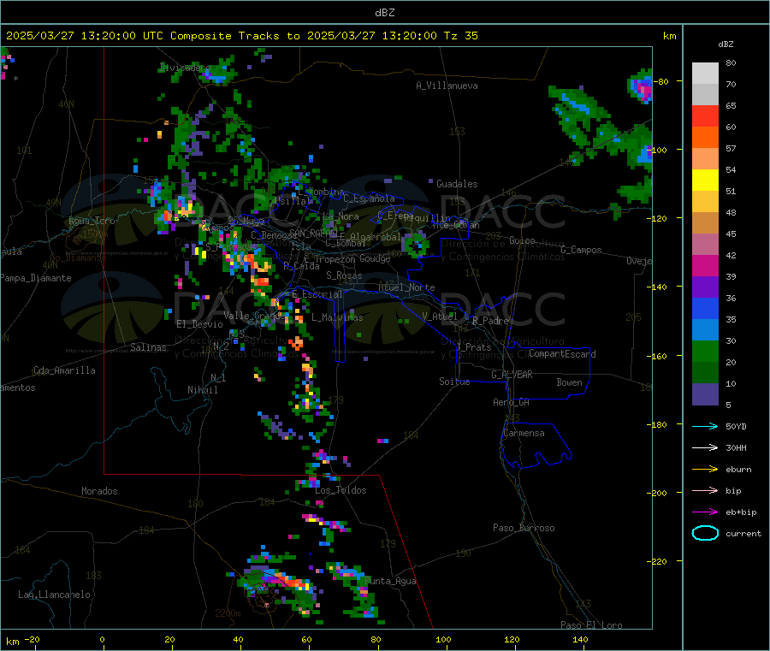770x651 pixels.
Task: Click the red 65 dBZ color swatch
Action: 705,116
